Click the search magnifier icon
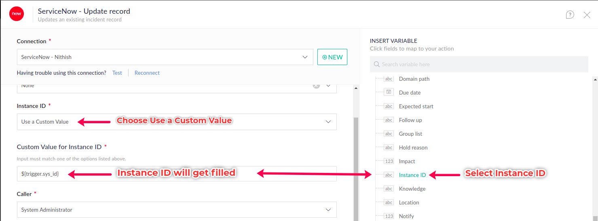Image resolution: width=598 pixels, height=221 pixels. [377, 64]
